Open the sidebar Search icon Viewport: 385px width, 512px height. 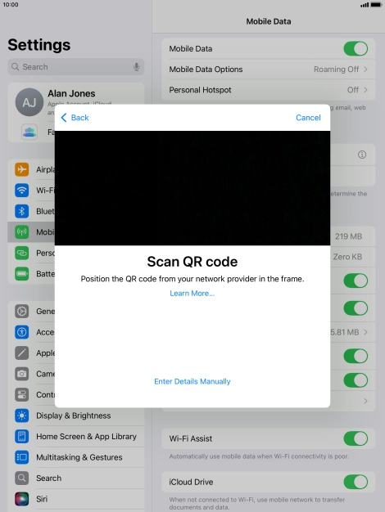click(x=22, y=478)
